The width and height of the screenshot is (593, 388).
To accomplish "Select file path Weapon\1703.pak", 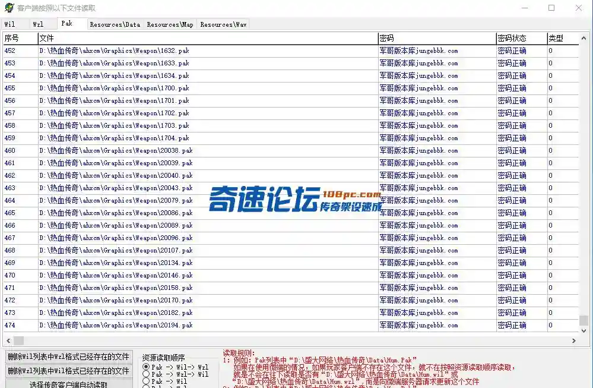I will (114, 126).
